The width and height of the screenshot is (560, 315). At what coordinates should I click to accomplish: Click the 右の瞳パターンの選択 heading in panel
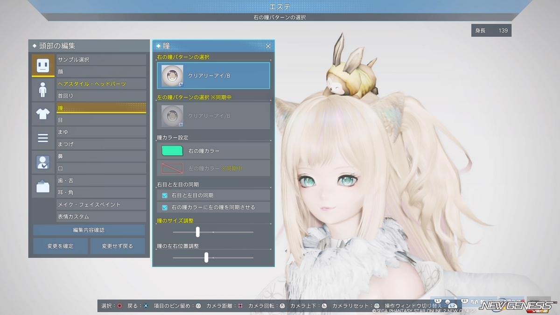pos(183,57)
